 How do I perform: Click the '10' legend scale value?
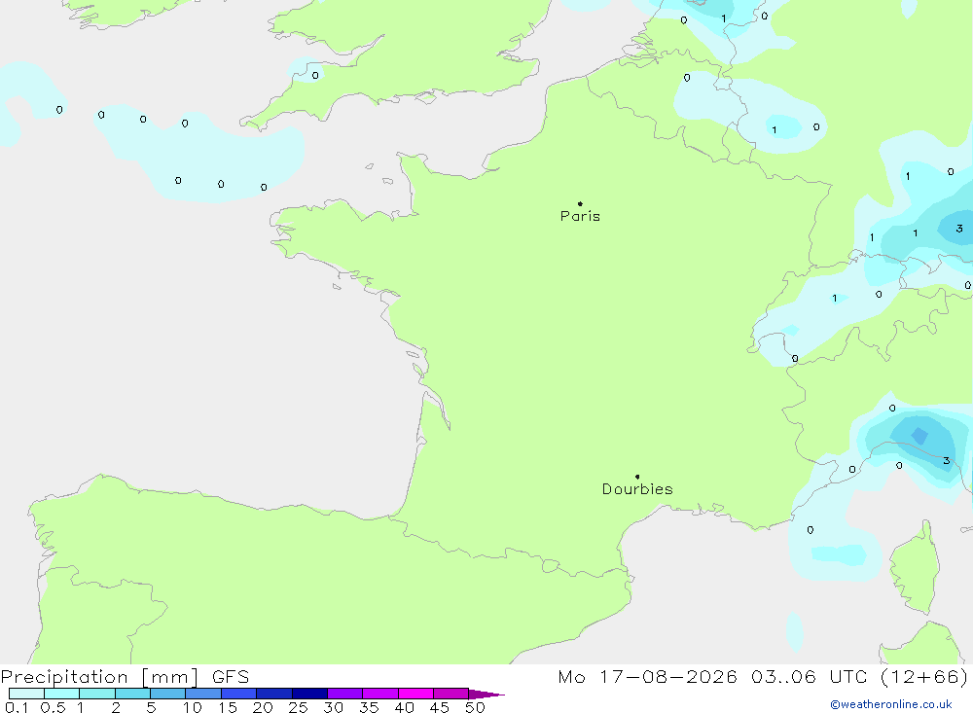193,707
